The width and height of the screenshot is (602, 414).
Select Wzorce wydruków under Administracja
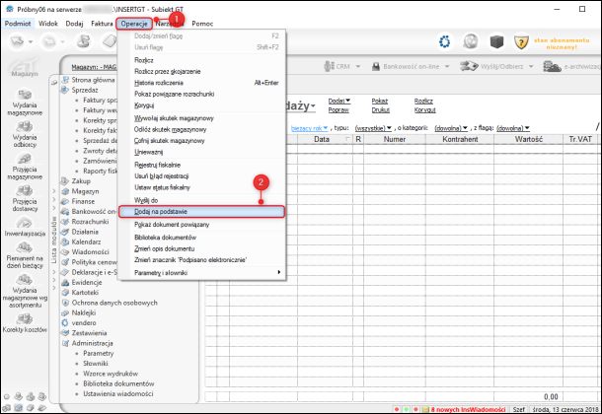pos(111,374)
